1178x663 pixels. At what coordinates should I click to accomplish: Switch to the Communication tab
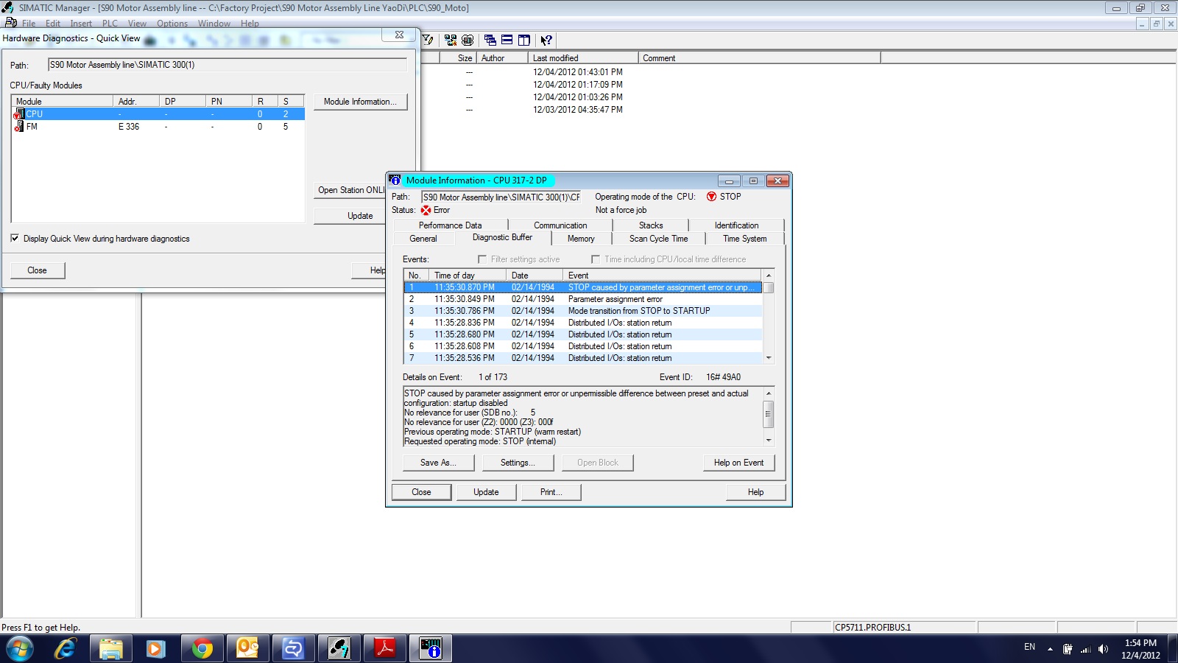tap(560, 225)
